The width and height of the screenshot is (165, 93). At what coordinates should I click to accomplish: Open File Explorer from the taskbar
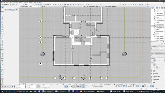pyautogui.click(x=31, y=91)
